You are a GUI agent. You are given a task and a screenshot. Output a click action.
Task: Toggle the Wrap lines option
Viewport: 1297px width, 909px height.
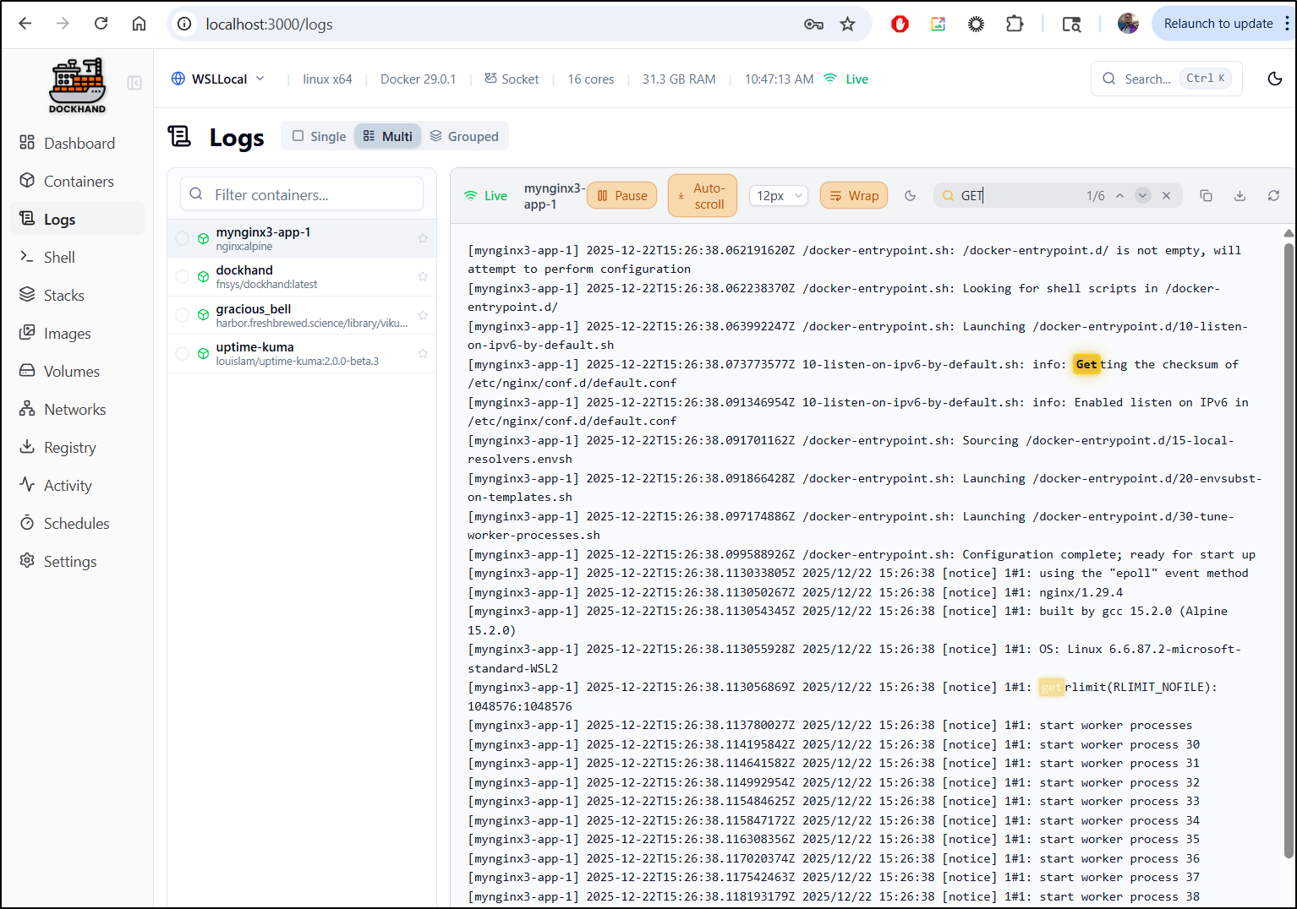853,196
